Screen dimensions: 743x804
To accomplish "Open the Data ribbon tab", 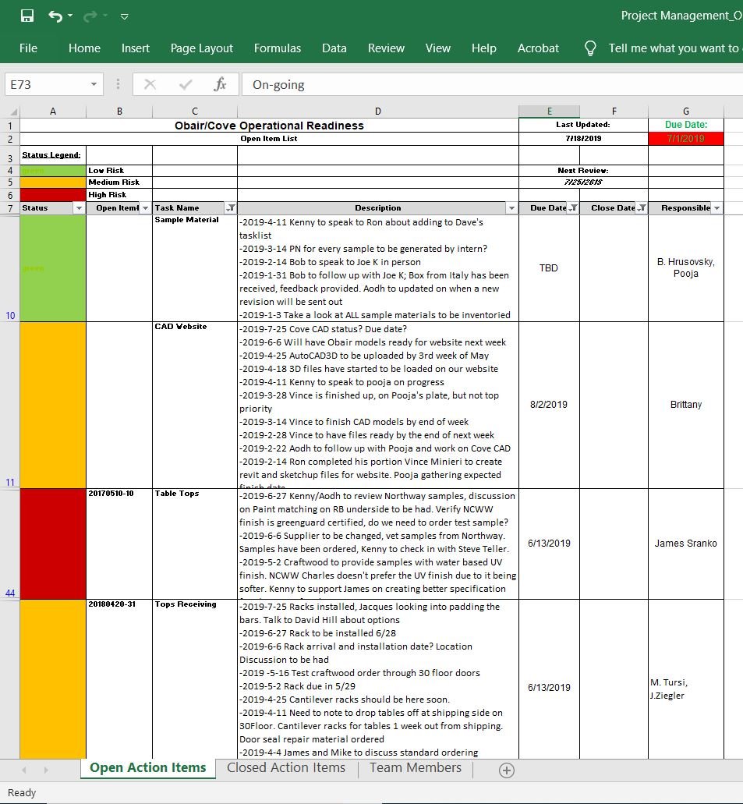I will 334,48.
